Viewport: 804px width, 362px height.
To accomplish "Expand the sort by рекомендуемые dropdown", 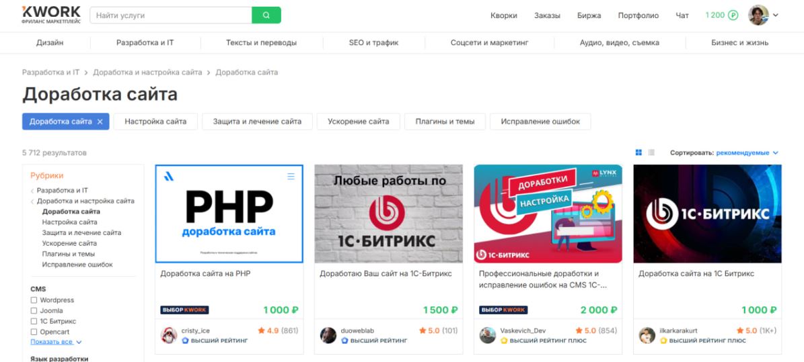I will [x=747, y=152].
